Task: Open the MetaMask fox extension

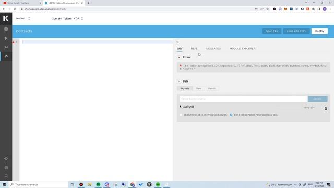Action: tap(285, 9)
